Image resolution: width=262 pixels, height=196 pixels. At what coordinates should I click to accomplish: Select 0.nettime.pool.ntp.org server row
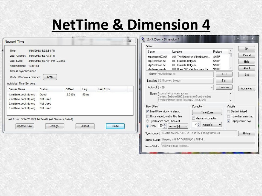point(70,108)
